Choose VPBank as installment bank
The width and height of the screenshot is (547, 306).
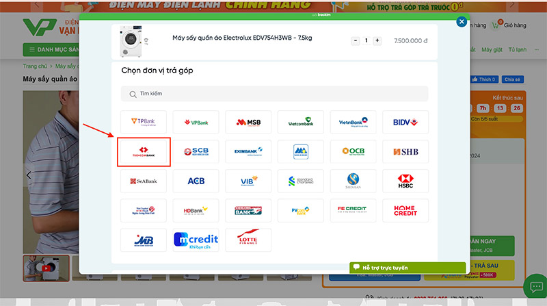click(x=196, y=122)
